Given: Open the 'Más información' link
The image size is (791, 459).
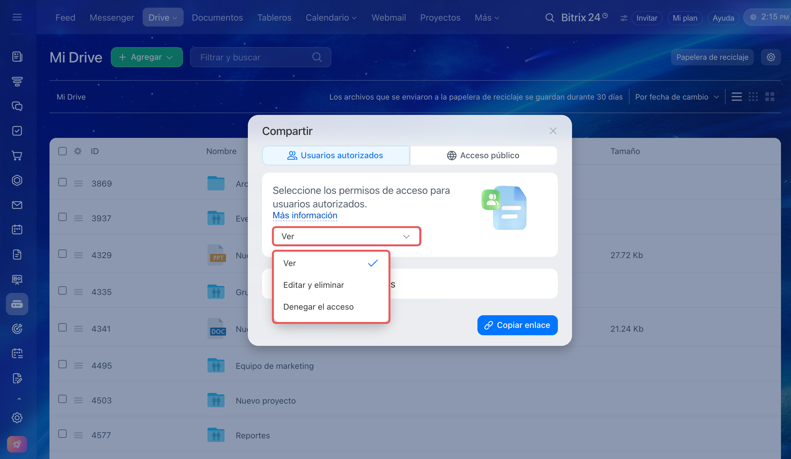Looking at the screenshot, I should pos(305,216).
